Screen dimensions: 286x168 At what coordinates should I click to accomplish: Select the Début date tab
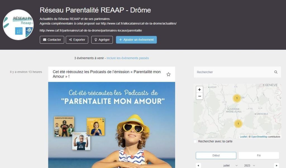pyautogui.click(x=216, y=155)
